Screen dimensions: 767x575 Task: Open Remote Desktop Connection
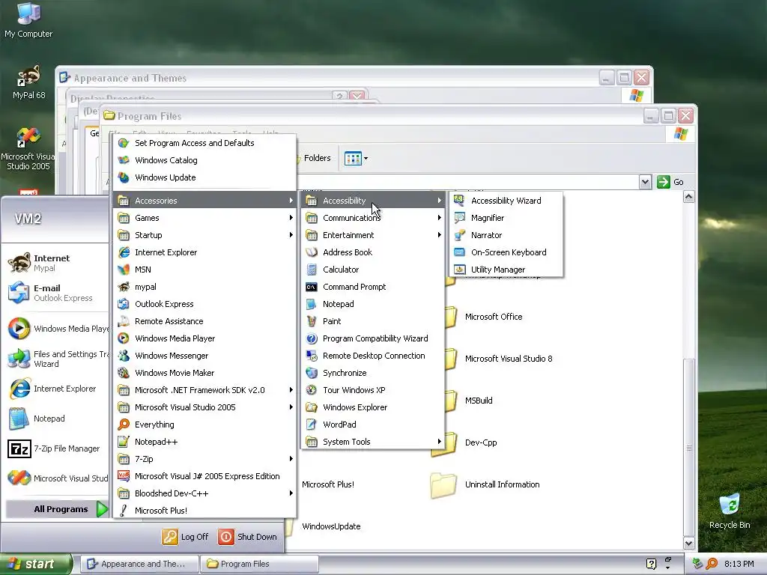point(373,356)
